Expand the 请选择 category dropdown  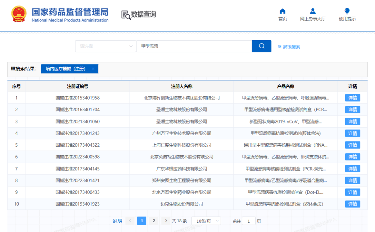click(106, 46)
